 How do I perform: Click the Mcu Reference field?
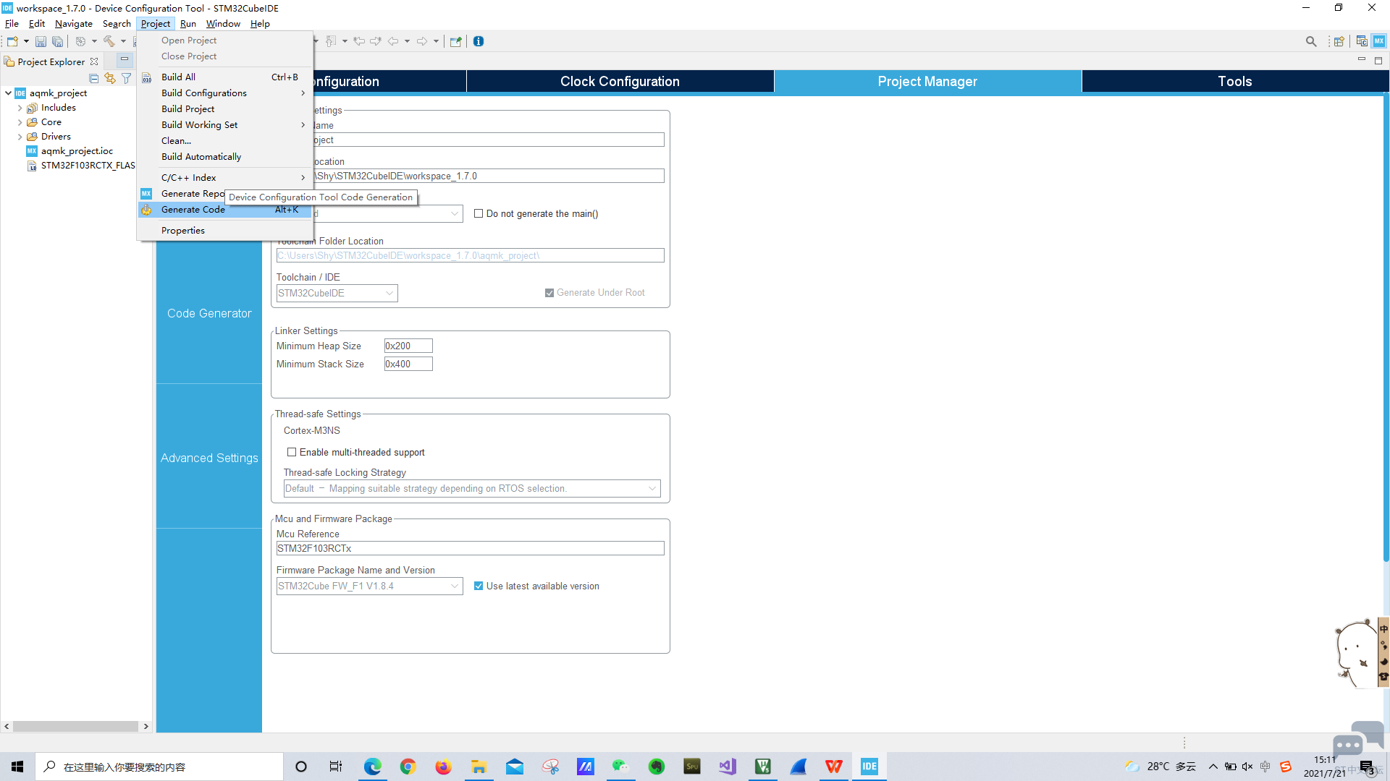(471, 549)
